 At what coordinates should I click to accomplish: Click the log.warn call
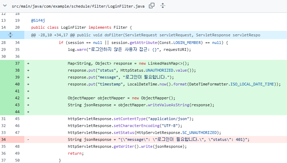77,49
